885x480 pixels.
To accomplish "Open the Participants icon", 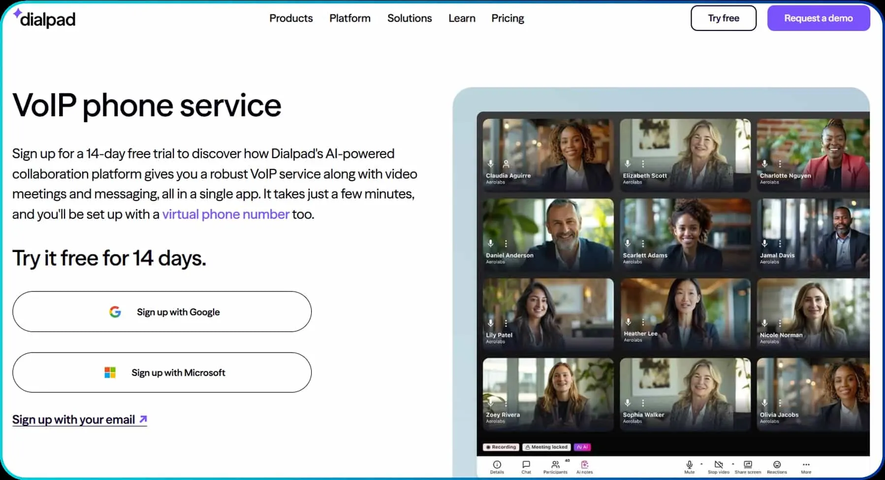I will (x=555, y=465).
